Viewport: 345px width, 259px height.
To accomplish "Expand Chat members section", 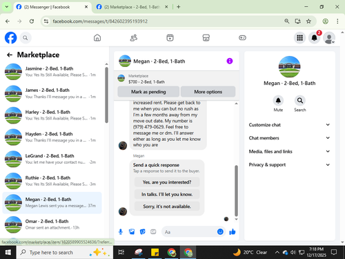I will pyautogui.click(x=289, y=138).
